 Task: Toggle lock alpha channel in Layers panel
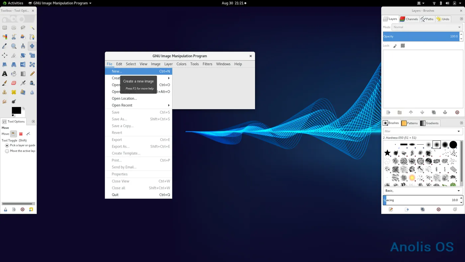coord(403,46)
